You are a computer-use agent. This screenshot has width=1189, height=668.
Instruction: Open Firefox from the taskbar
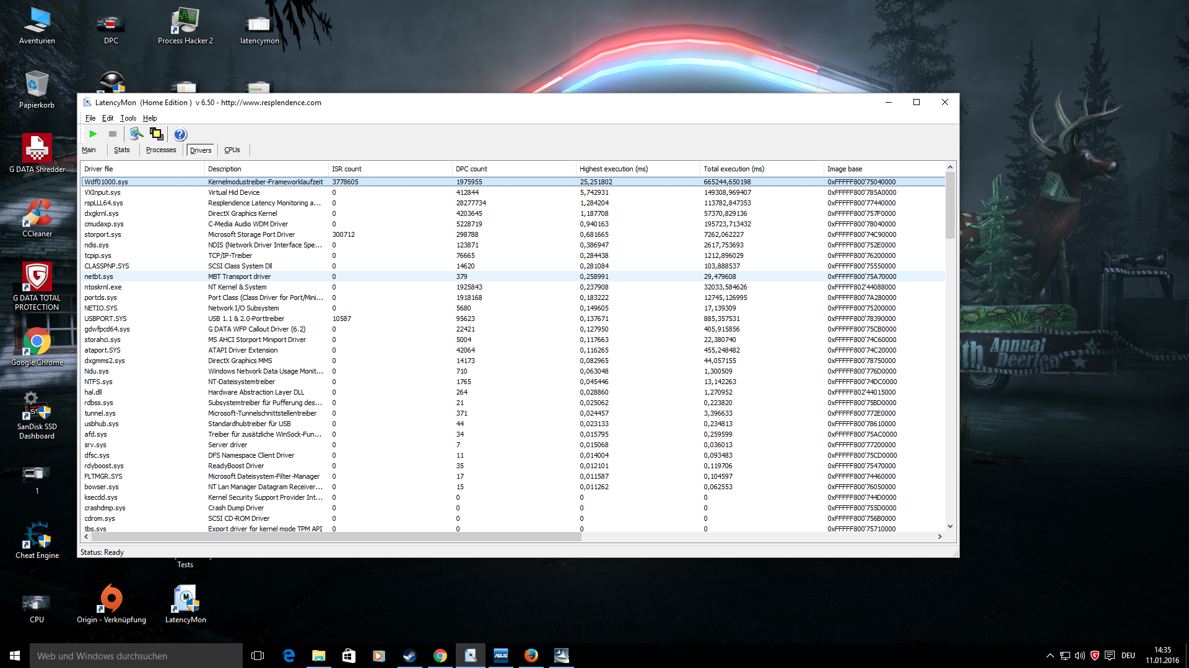pos(531,656)
